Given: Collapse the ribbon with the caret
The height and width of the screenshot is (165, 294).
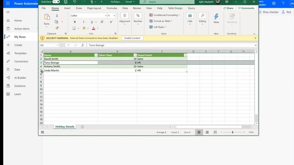Looking at the screenshot, I should point(254,33).
